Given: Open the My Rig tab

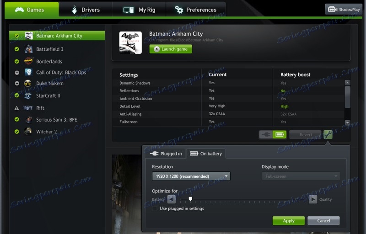Looking at the screenshot, I should (x=139, y=10).
